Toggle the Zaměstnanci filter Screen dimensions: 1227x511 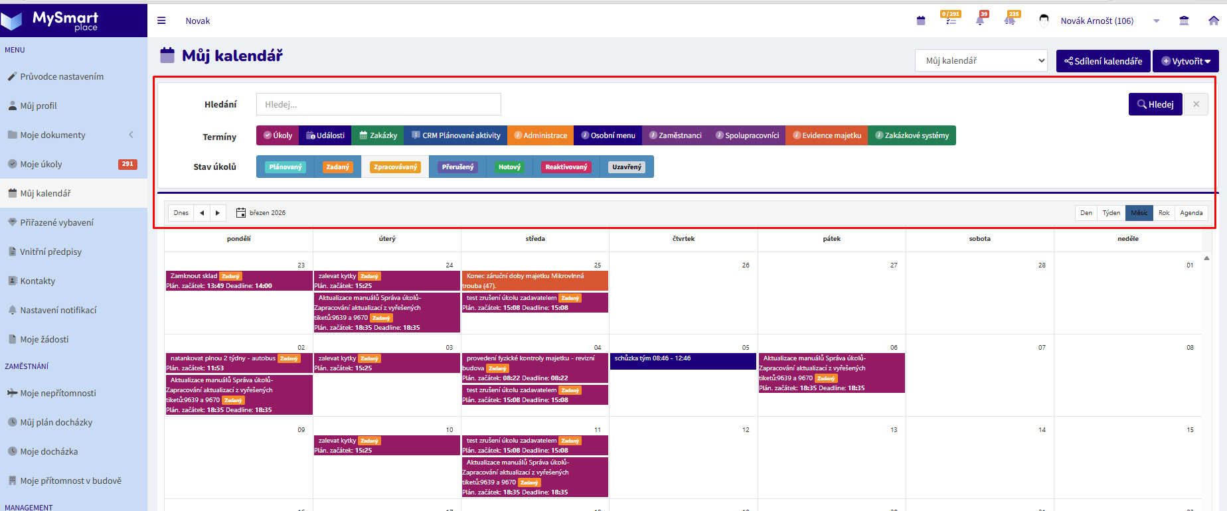click(x=675, y=135)
